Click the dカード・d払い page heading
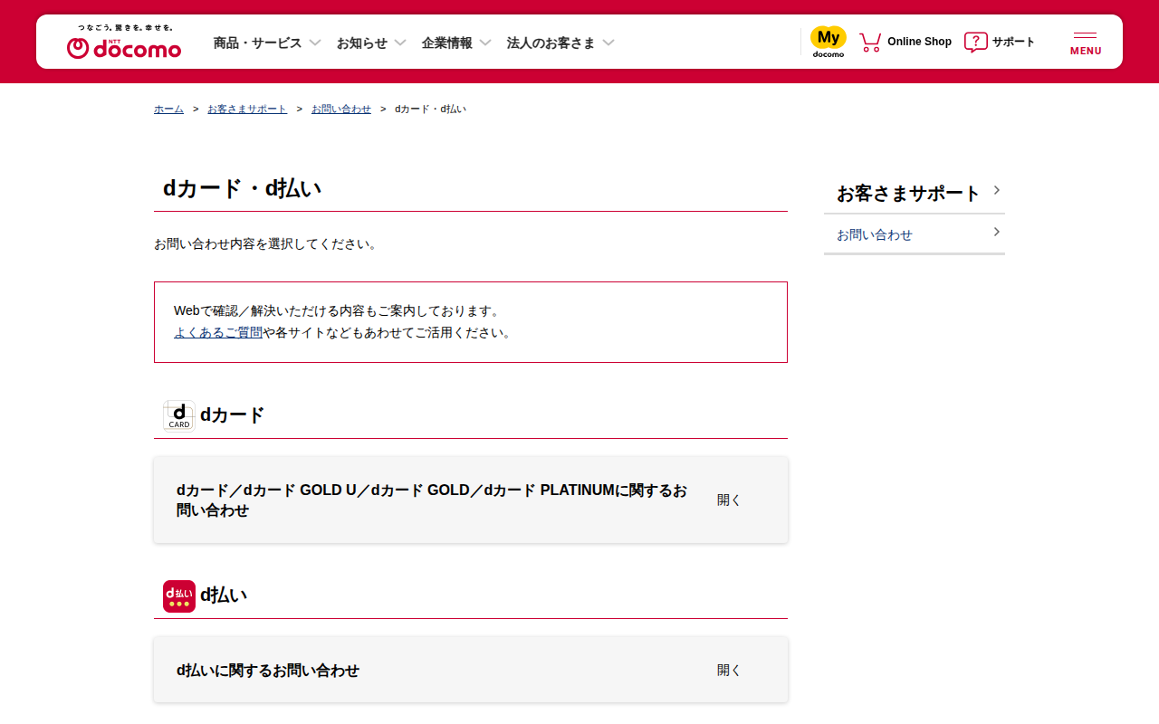 point(242,188)
